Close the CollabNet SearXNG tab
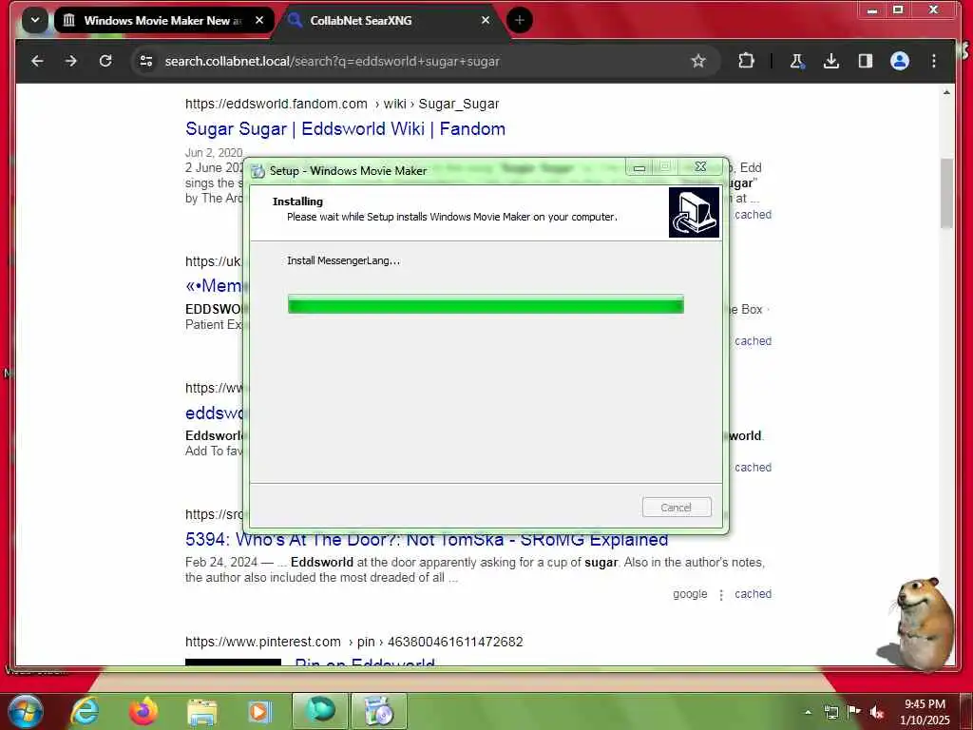 [x=486, y=21]
